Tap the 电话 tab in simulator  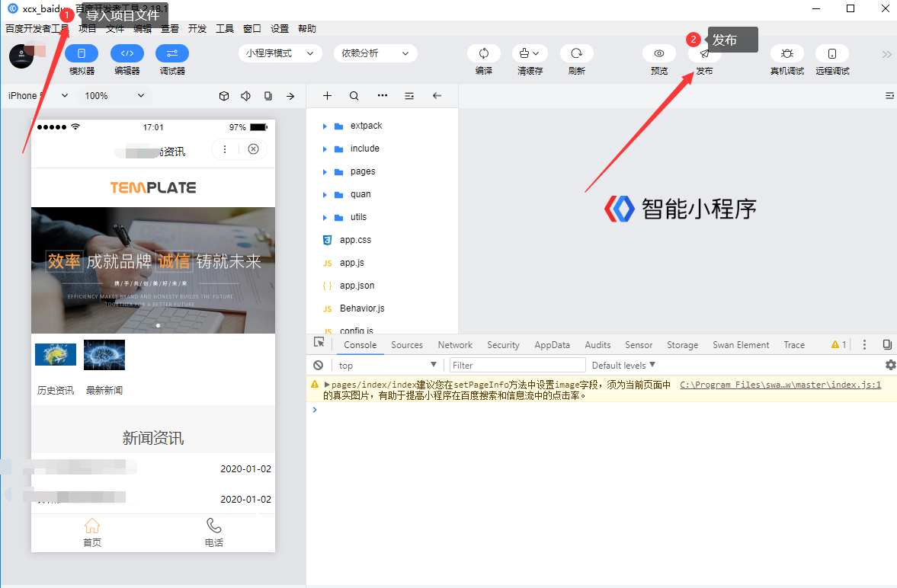pos(214,532)
